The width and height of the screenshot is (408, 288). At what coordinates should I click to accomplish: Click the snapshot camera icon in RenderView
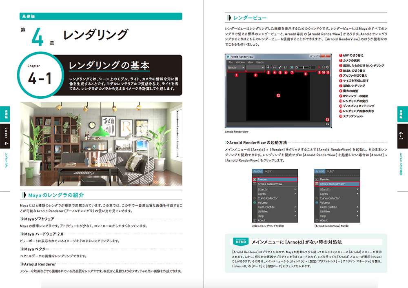click(327, 124)
